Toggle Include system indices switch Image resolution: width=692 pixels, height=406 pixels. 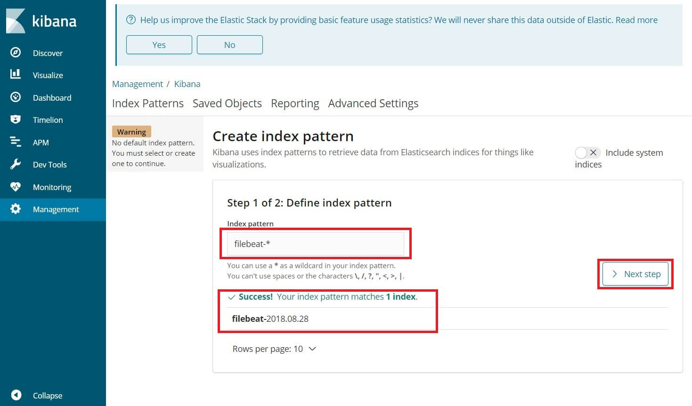587,152
